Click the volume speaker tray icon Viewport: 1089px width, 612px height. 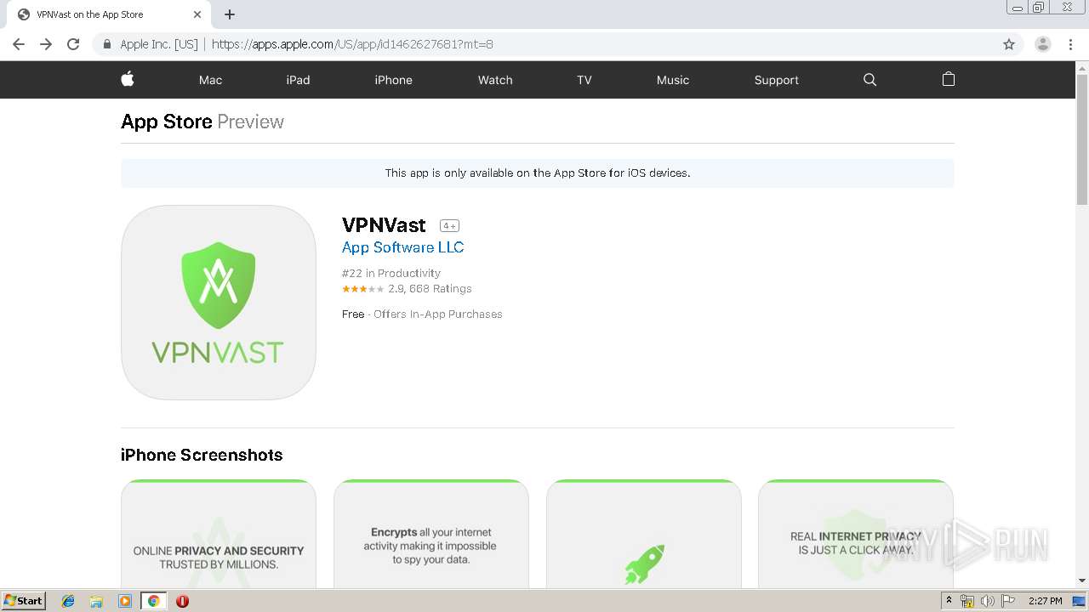[x=987, y=601]
